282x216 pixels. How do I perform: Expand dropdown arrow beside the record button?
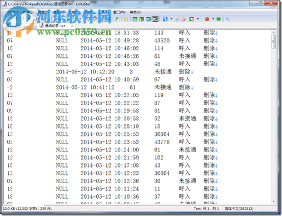coord(213,19)
